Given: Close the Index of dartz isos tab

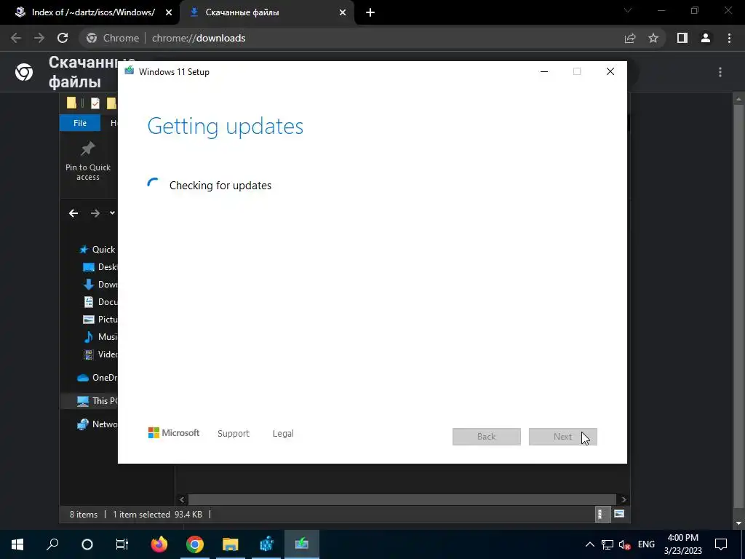Looking at the screenshot, I should pos(169,12).
